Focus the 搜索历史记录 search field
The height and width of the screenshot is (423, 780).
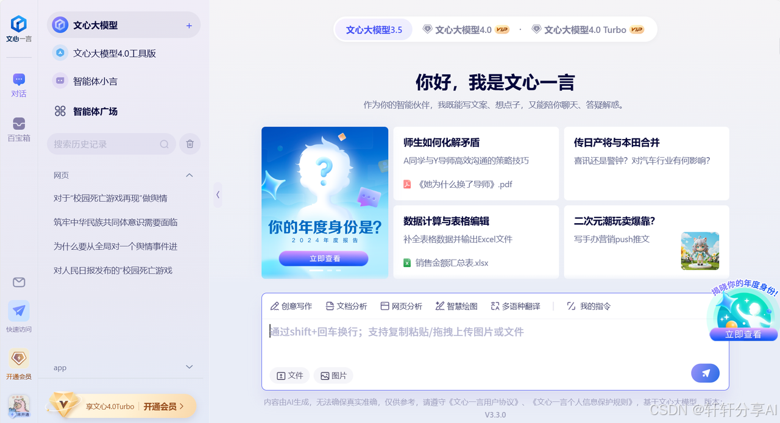pyautogui.click(x=112, y=144)
